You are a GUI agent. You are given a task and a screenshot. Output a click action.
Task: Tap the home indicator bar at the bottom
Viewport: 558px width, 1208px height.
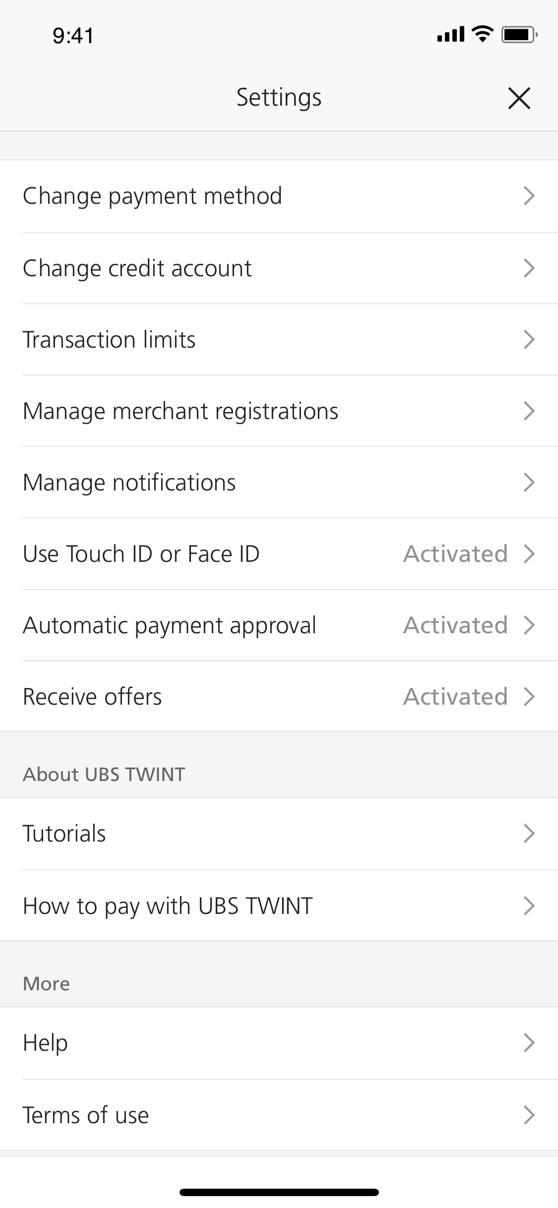[x=279, y=1192]
